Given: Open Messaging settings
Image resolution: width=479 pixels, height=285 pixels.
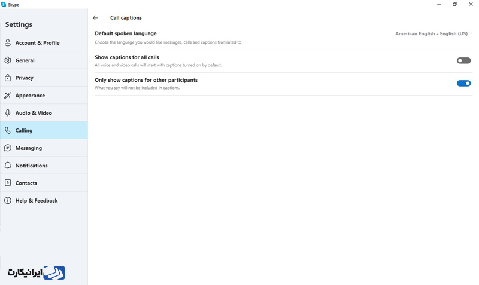Looking at the screenshot, I should click(44, 148).
